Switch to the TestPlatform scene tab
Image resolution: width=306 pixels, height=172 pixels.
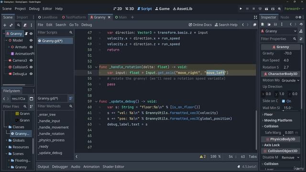74,17
